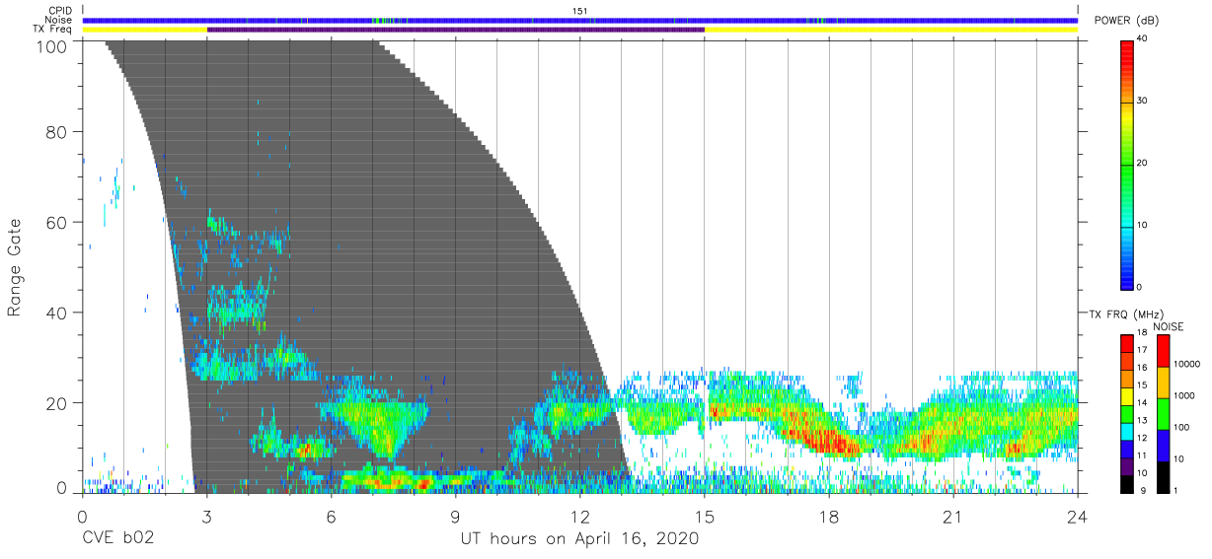Click the 3 tick on UT hours axis
Screen dimensions: 1212x559
coord(206,516)
